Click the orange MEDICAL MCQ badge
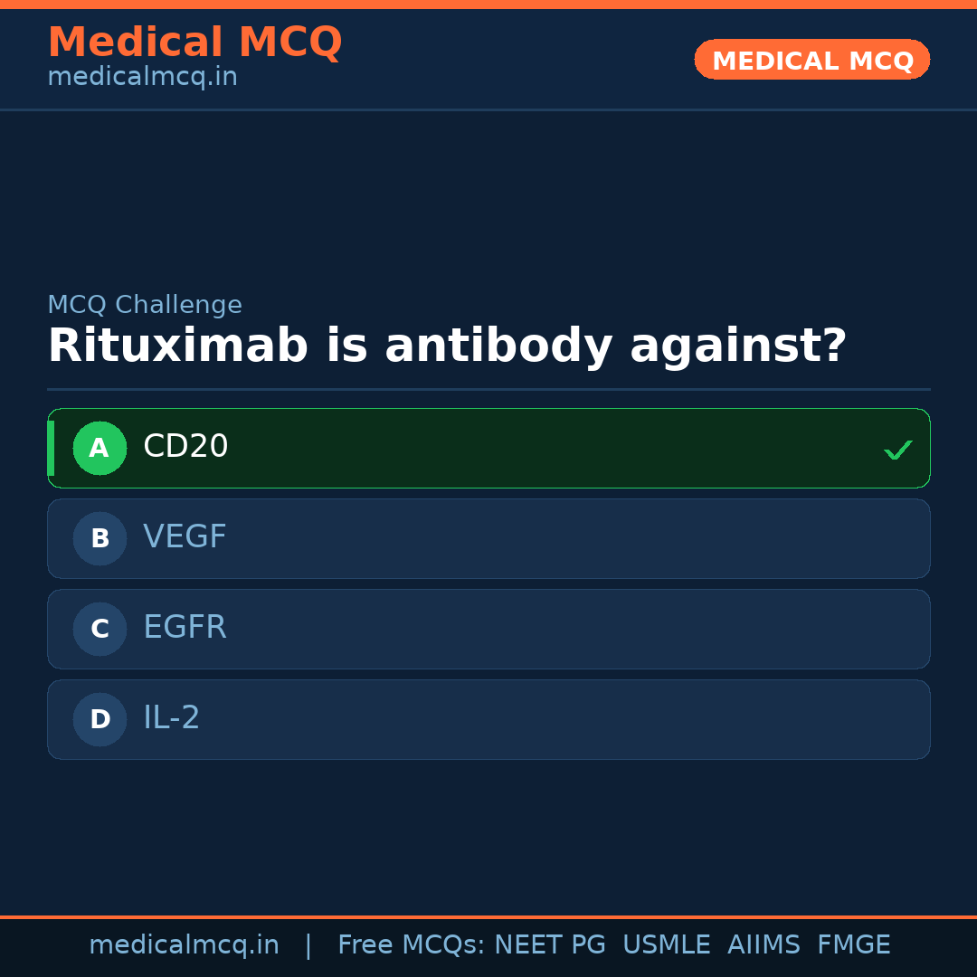This screenshot has width=977, height=977. (811, 60)
